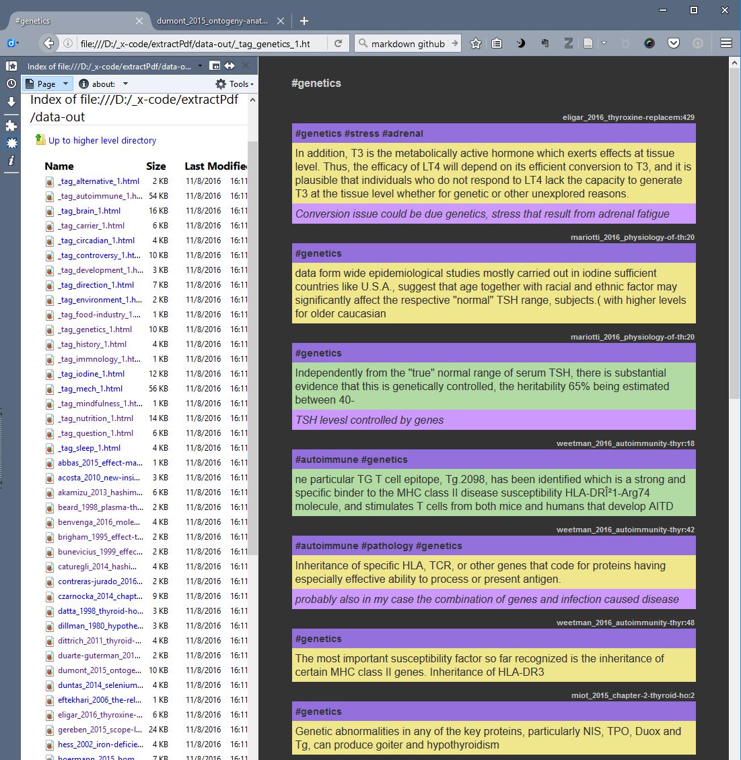Screen dimensions: 741x760
Task: Close the sidebar panel with X
Action: tap(246, 65)
